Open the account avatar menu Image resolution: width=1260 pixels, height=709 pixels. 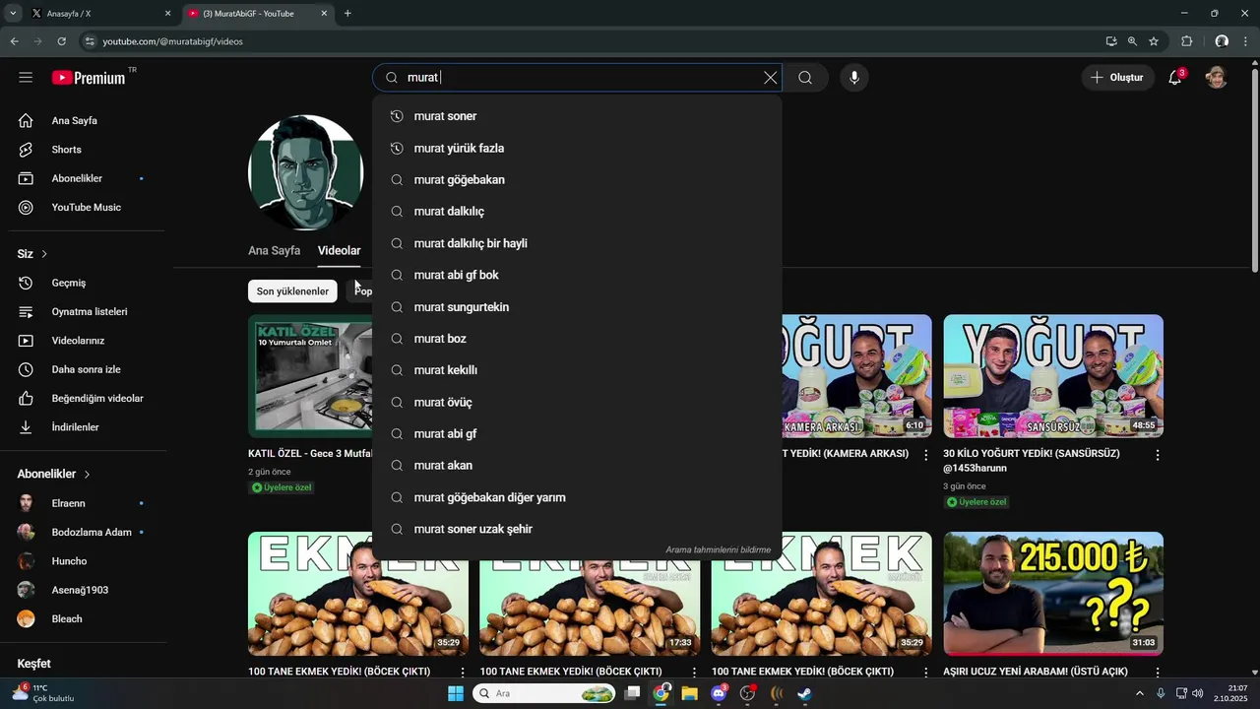(x=1217, y=78)
